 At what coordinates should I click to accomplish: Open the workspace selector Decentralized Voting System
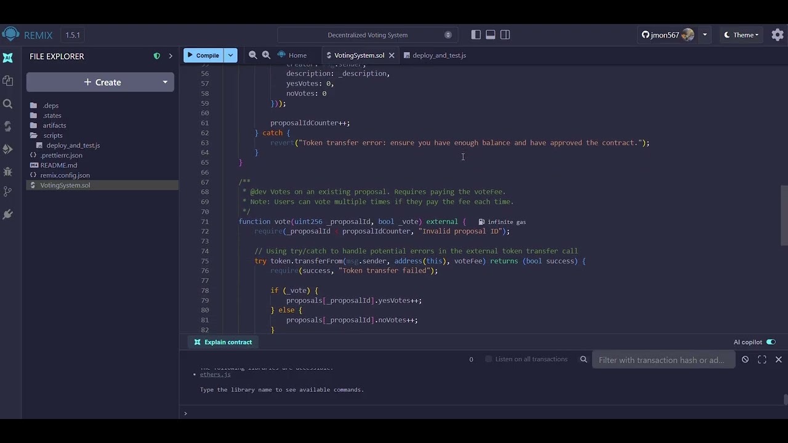tap(368, 35)
